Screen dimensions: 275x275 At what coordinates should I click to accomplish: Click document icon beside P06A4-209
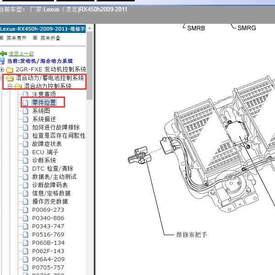pos(26,259)
